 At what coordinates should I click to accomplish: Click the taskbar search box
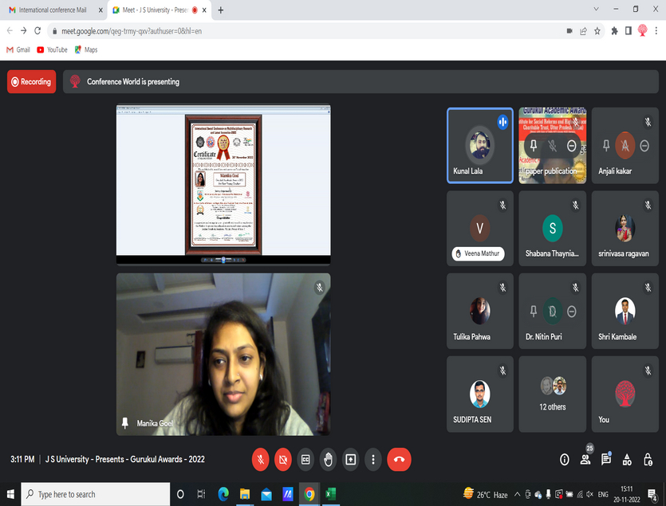96,494
